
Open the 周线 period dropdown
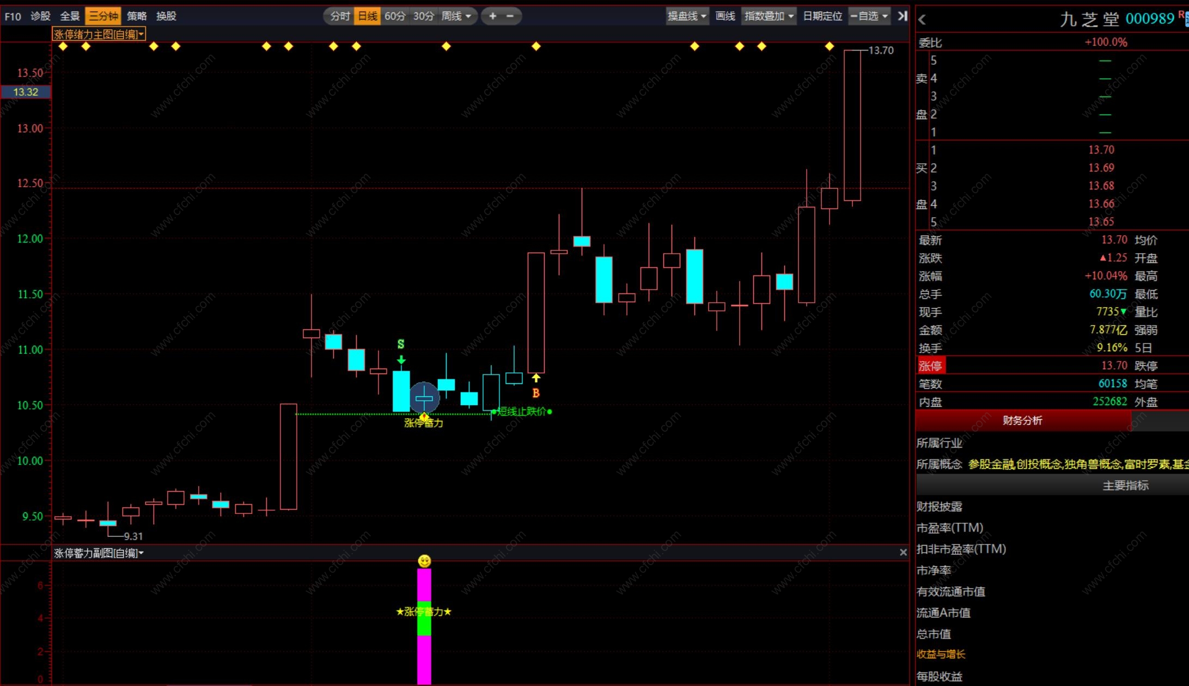click(x=456, y=16)
